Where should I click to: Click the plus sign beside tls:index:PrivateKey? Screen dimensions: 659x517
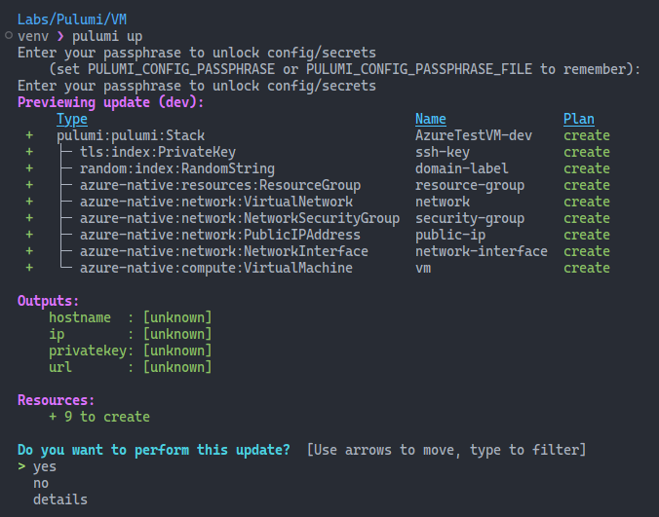29,152
